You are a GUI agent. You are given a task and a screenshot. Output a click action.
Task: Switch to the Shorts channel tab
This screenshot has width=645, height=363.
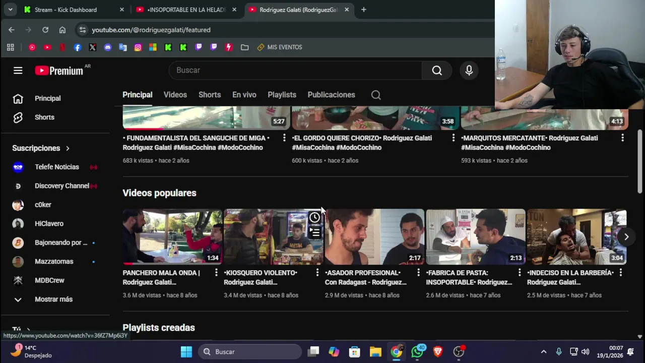click(x=210, y=95)
